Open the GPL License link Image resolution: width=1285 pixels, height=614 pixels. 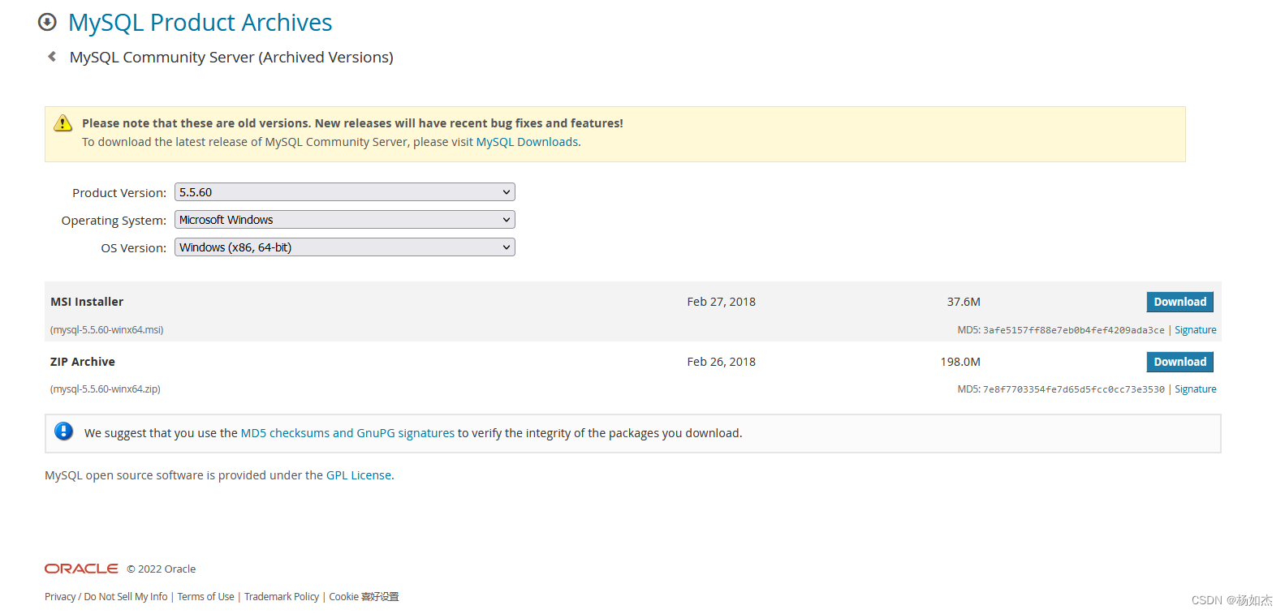point(359,475)
